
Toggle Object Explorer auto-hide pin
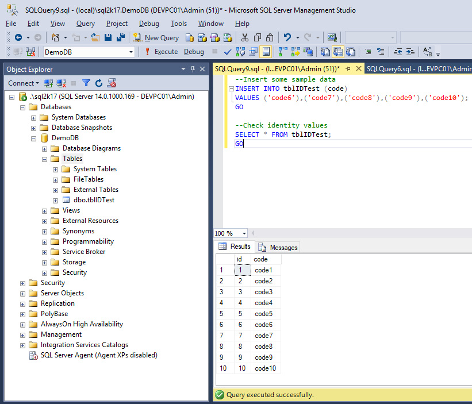[193, 69]
